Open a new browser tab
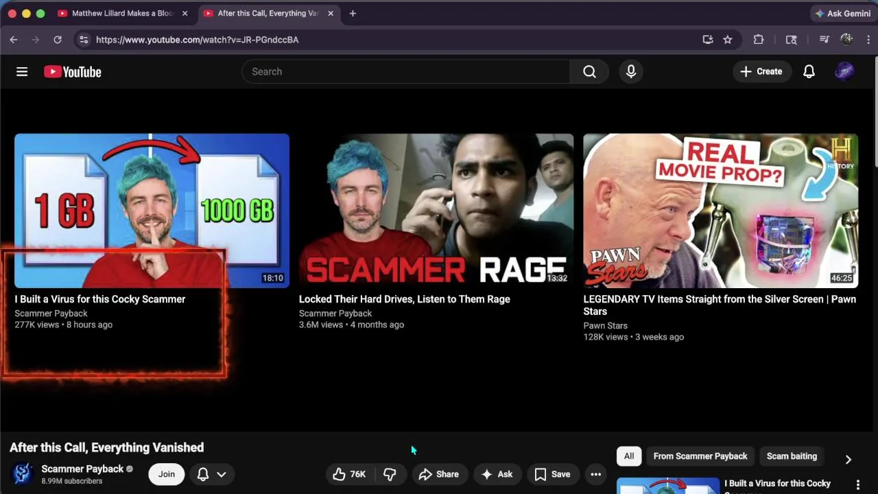Screen dimensions: 878x494 pyautogui.click(x=353, y=13)
